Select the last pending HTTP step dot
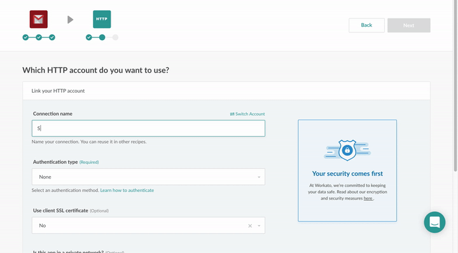Image resolution: width=458 pixels, height=253 pixels. [115, 38]
